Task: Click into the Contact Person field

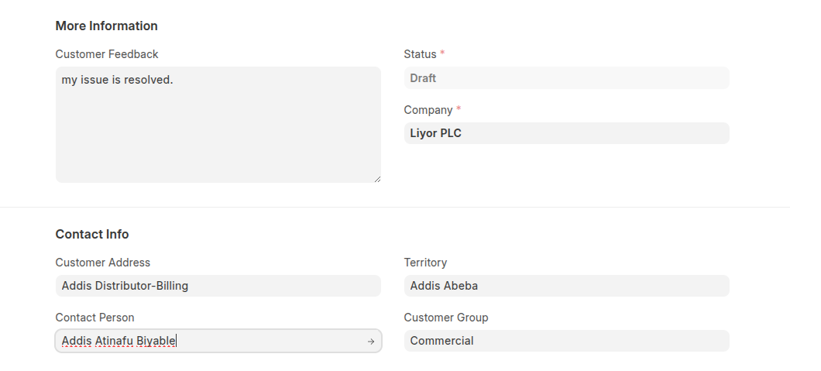Action: pyautogui.click(x=209, y=341)
